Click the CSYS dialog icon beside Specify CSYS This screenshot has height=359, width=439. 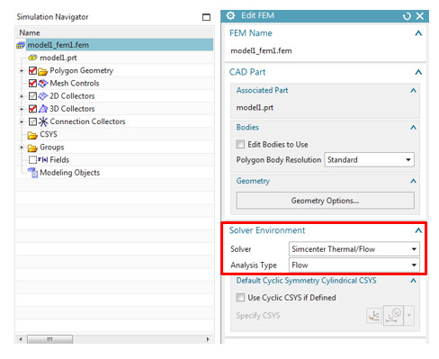[374, 316]
